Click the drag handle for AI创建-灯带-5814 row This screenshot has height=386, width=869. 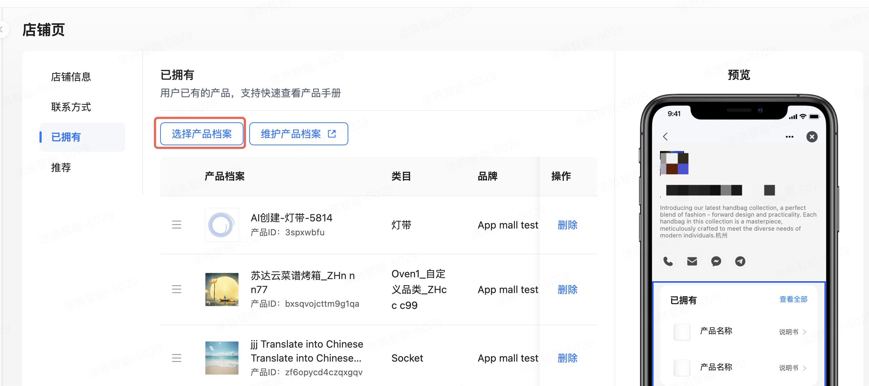coord(176,225)
